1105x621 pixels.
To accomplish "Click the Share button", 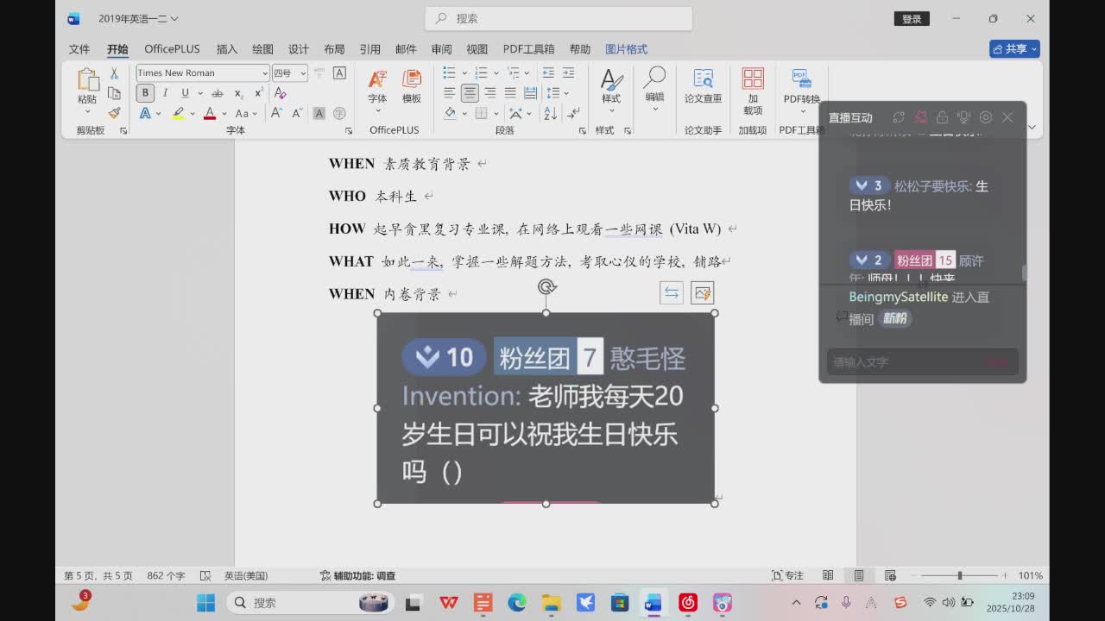I will tap(1014, 49).
